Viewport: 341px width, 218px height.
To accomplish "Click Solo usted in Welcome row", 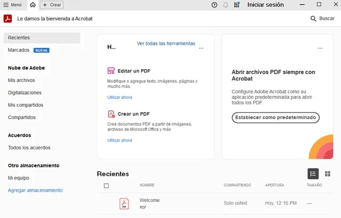I will (236, 203).
